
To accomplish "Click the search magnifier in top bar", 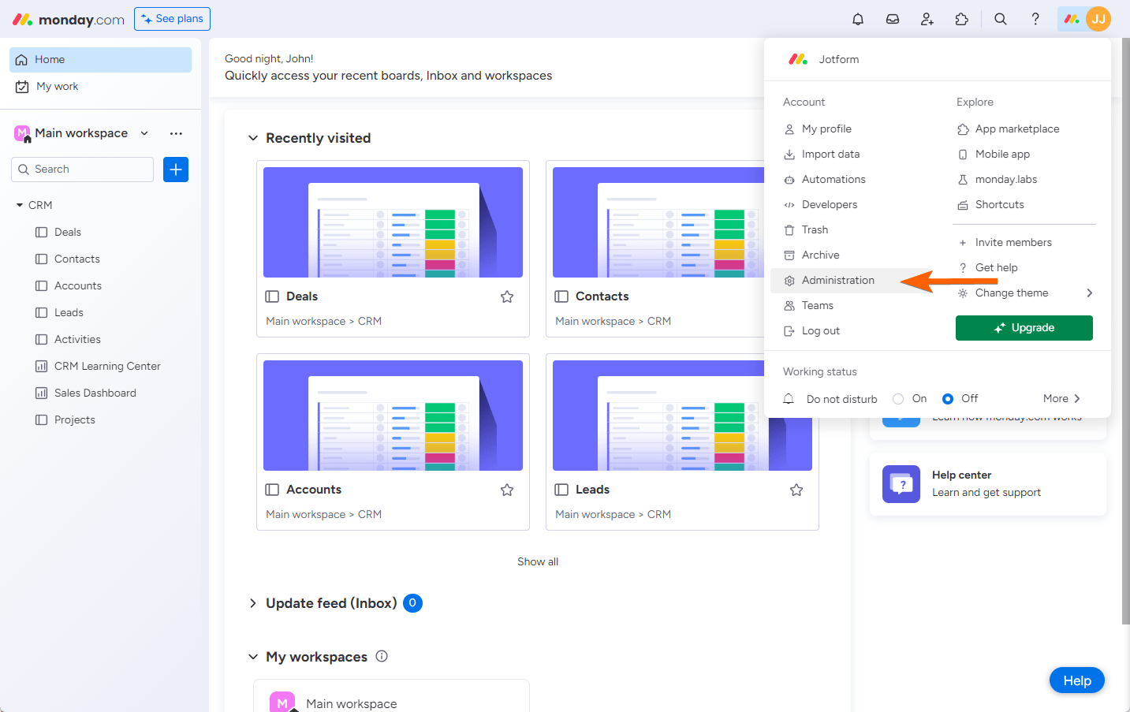I will (1001, 19).
